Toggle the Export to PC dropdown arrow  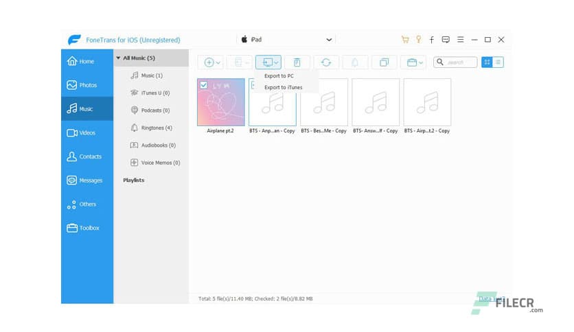(x=277, y=63)
